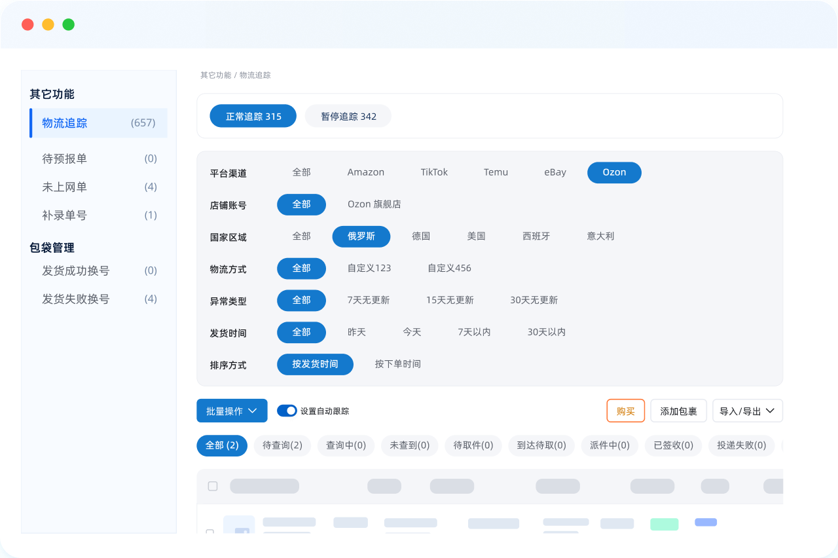Select 补录单号 sidebar entry
This screenshot has height=558, width=838.
coord(98,215)
